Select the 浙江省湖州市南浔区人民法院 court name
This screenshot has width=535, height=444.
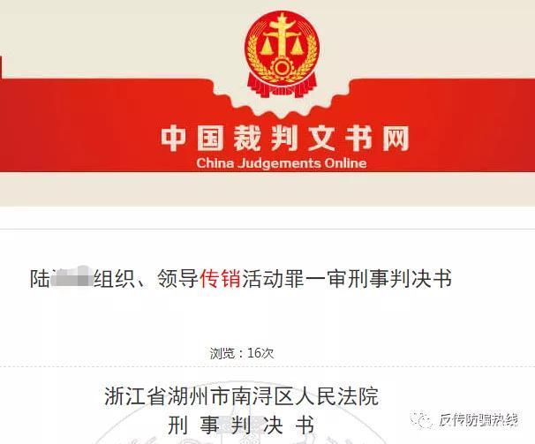point(242,395)
